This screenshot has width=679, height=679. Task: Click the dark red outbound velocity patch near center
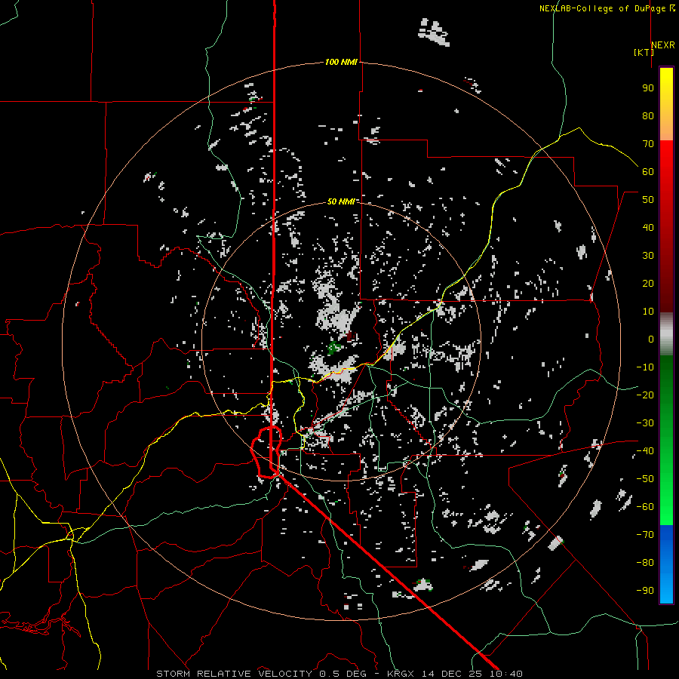(x=351, y=336)
